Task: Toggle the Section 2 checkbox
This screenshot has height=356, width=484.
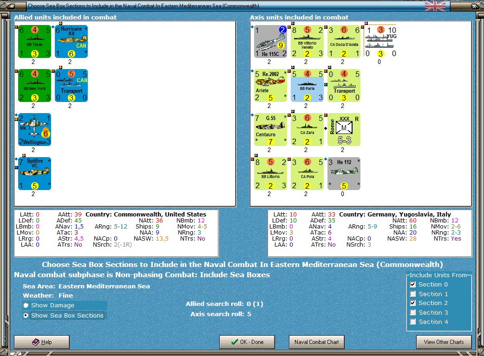Action: coord(412,303)
